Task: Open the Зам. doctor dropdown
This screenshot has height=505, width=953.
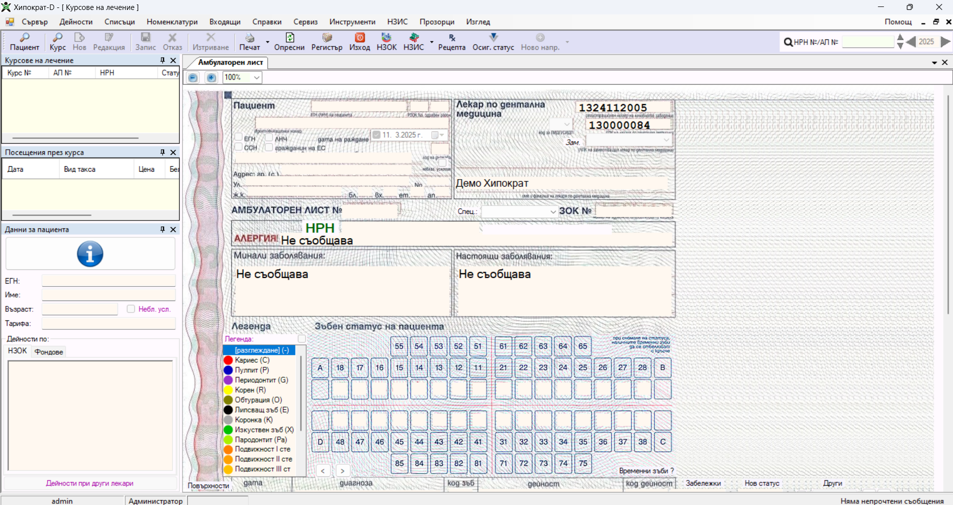Action: 667,140
